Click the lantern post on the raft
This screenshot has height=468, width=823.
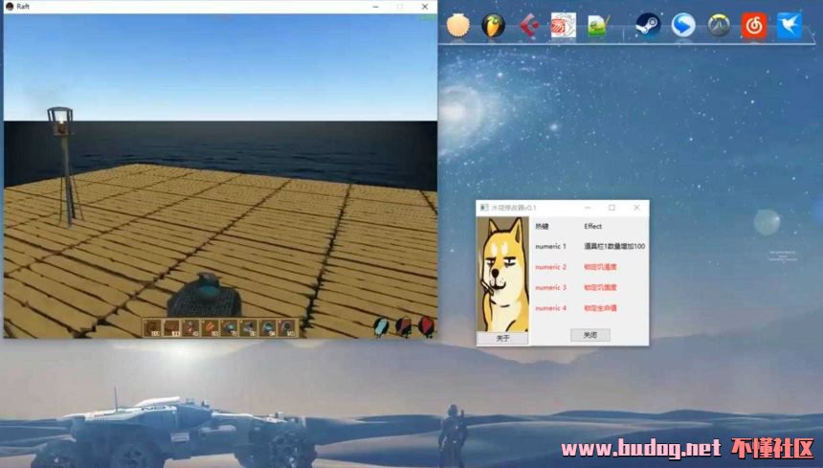pos(65,166)
